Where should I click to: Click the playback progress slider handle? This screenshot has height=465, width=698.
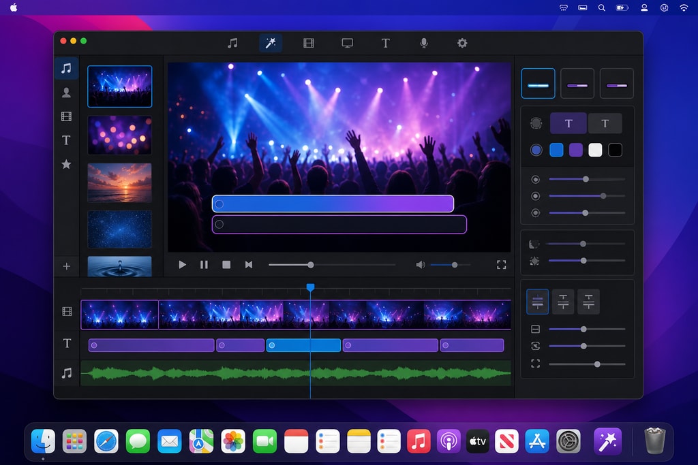311,265
